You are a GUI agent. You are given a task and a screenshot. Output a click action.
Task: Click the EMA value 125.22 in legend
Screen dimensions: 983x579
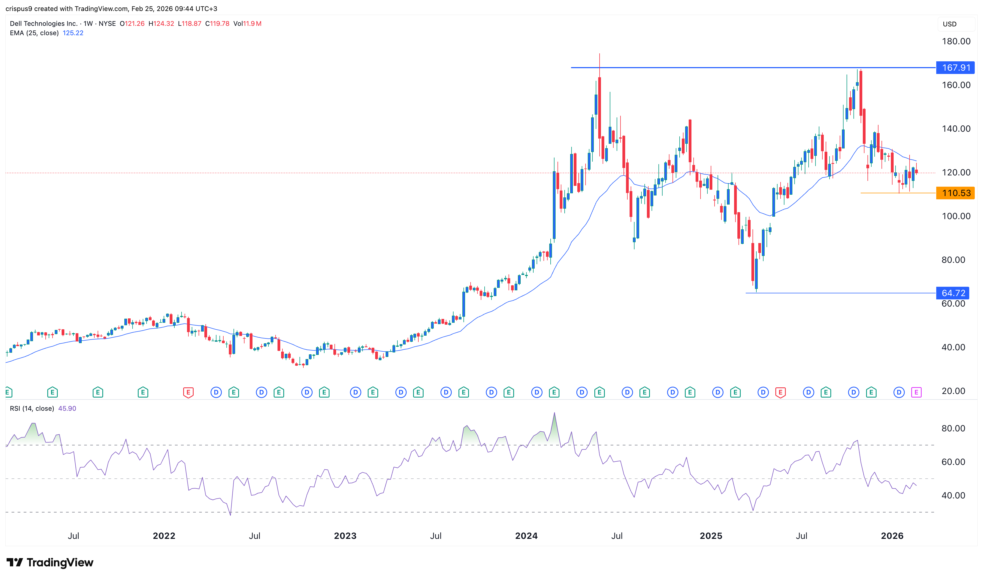73,33
